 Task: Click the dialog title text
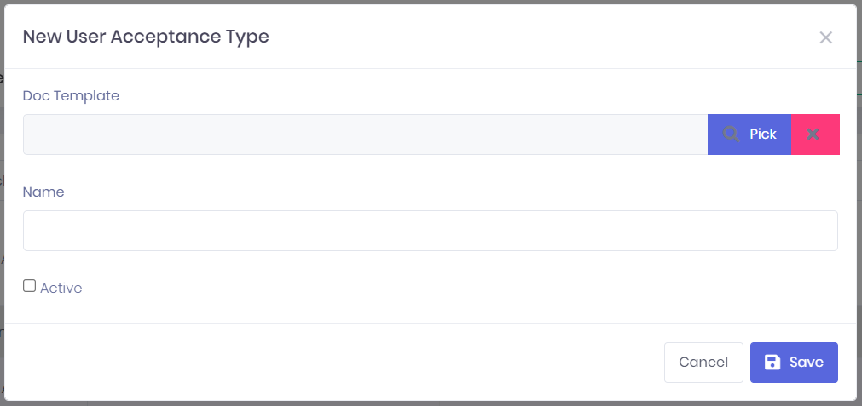146,37
